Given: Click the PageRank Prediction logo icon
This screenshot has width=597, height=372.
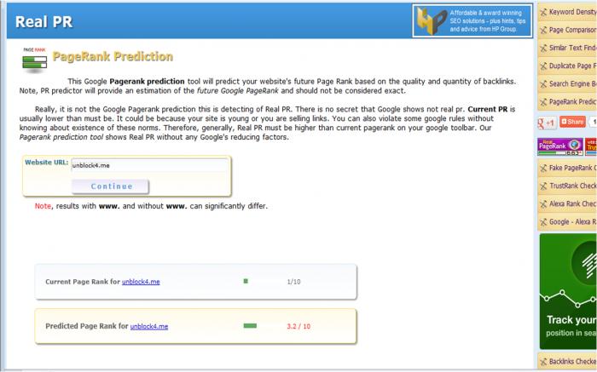Looking at the screenshot, I should pyautogui.click(x=35, y=60).
